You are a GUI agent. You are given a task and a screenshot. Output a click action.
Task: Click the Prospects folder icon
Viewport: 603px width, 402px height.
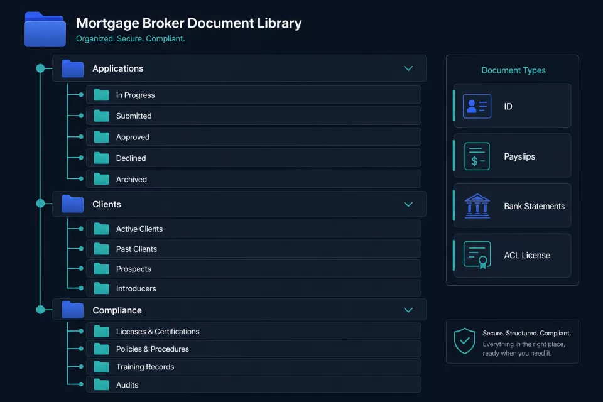pos(102,268)
